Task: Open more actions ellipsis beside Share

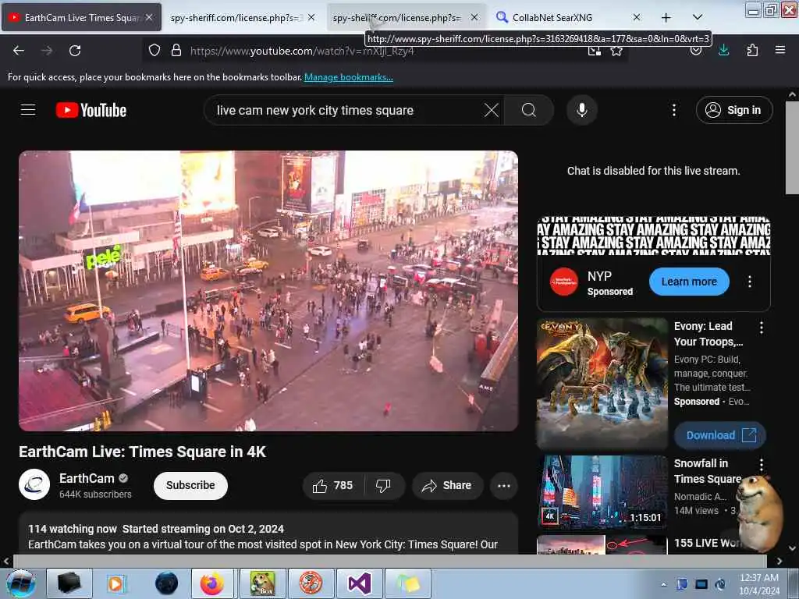Action: click(504, 485)
